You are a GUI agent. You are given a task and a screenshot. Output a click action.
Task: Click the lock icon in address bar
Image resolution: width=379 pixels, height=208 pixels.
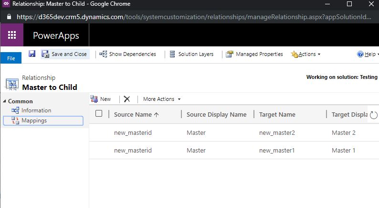click(x=9, y=17)
